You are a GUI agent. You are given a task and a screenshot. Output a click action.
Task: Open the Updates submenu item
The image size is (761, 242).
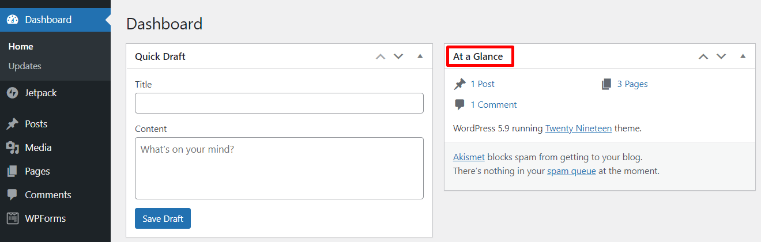pyautogui.click(x=25, y=66)
